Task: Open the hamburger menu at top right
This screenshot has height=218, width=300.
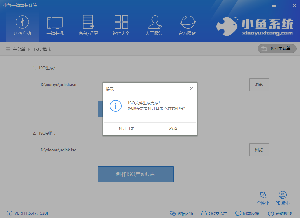Action: [x=274, y=5]
